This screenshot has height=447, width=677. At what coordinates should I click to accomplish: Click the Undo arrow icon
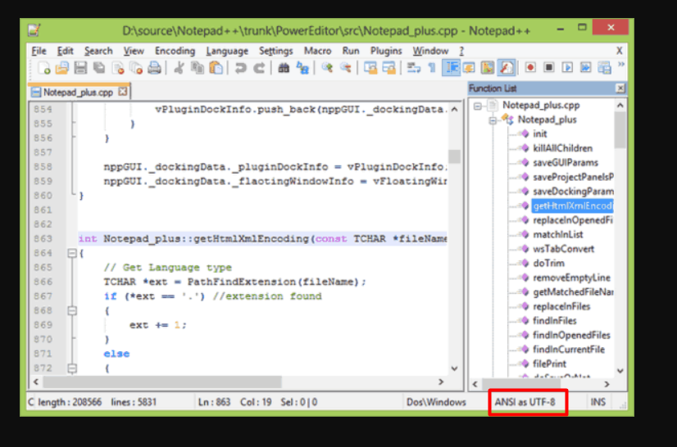pos(240,68)
